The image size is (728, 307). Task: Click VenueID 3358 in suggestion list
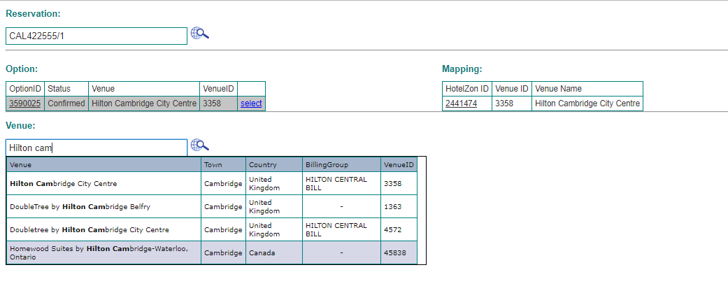pos(399,183)
